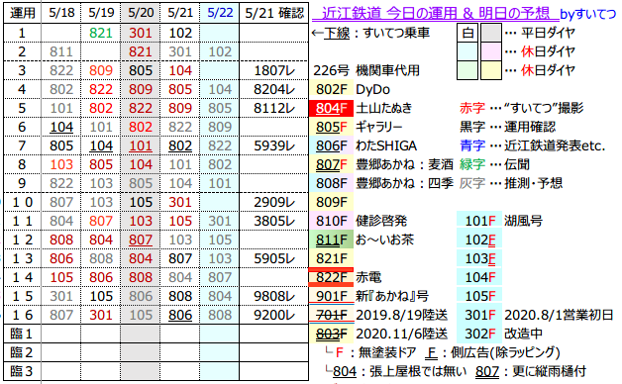Click the 105F train cell
622x384 pixels.
coord(479,297)
